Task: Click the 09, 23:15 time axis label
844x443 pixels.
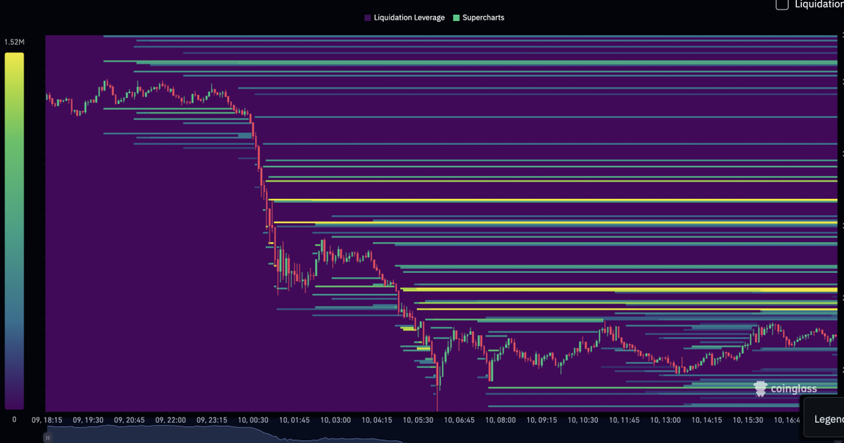Action: tap(212, 420)
